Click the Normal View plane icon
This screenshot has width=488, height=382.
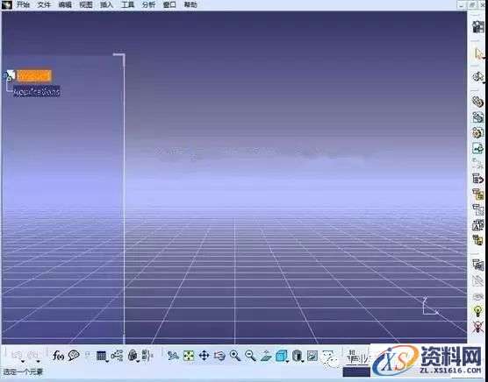[x=266, y=356]
